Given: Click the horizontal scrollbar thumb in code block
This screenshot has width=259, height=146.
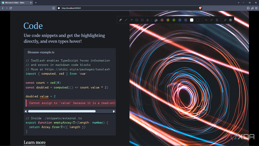Looking at the screenshot, I should click(62, 111).
